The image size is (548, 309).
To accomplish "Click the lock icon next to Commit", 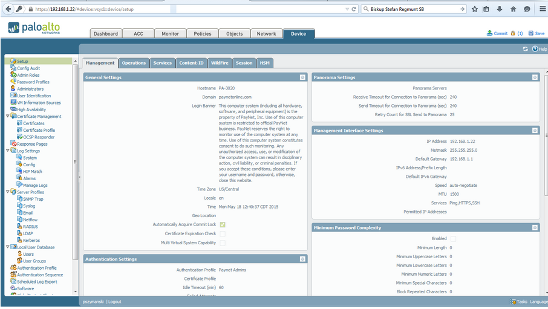I will tap(513, 33).
